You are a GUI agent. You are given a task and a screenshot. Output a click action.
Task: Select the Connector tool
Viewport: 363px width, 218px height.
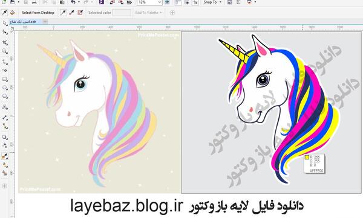point(5,126)
